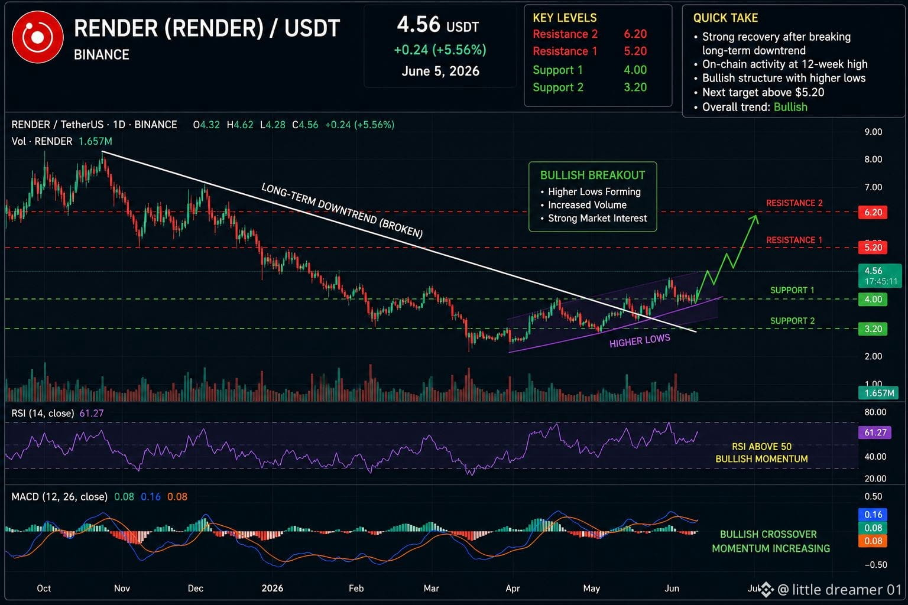Click the purple '61.27' RSI axis tag
The width and height of the screenshot is (908, 605).
[875, 432]
